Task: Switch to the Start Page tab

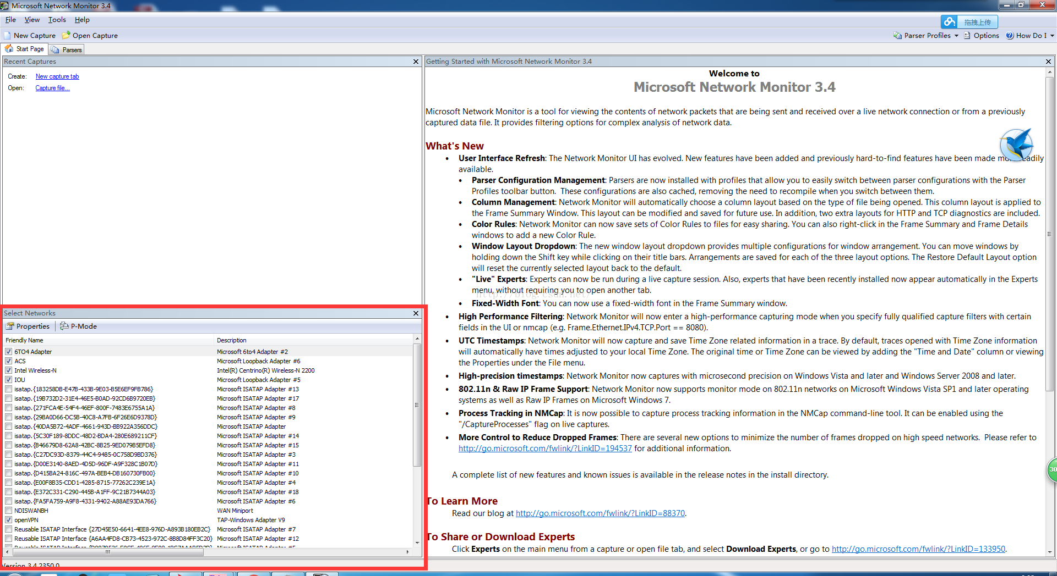Action: (24, 49)
